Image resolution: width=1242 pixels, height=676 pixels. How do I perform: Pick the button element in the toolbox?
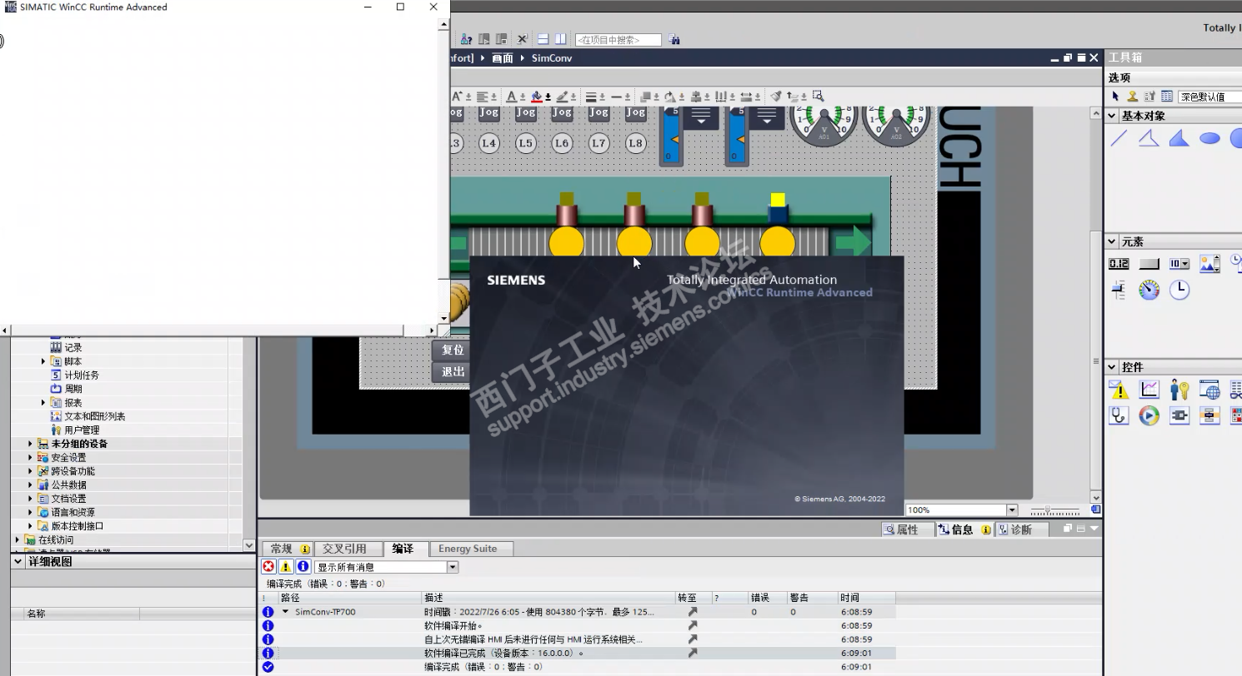coord(1149,264)
